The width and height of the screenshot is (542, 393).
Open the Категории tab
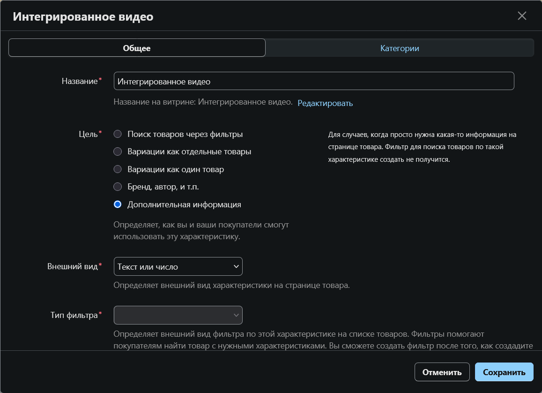point(399,48)
